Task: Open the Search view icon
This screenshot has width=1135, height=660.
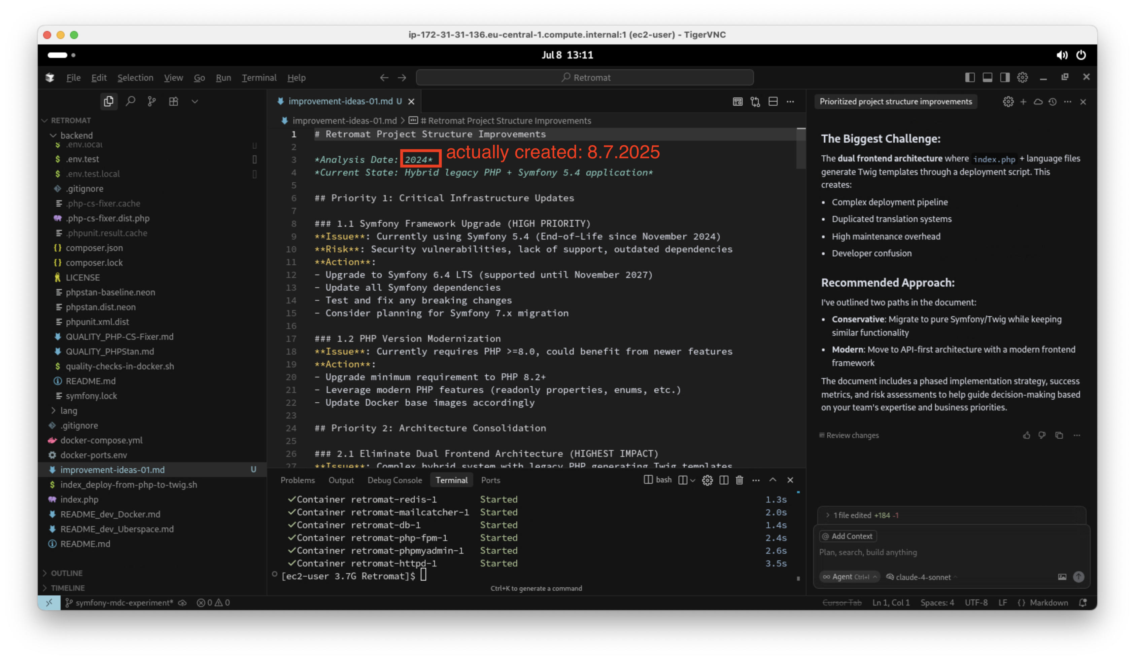Action: [131, 101]
